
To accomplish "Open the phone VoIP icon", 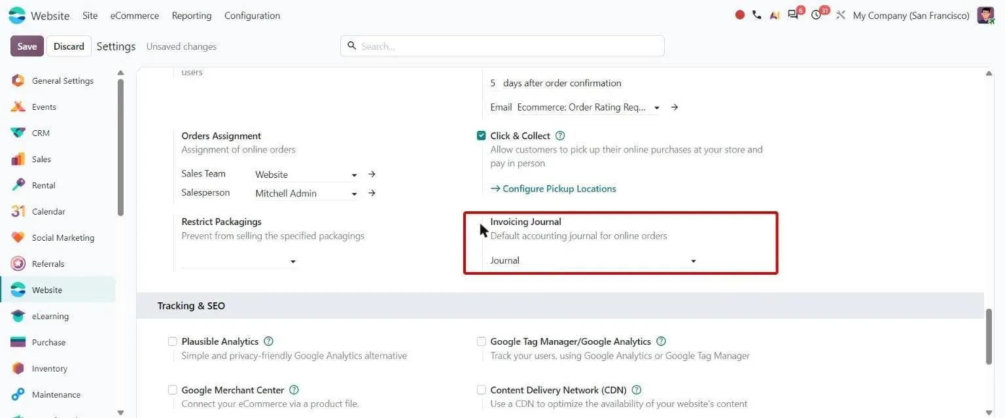I will click(757, 15).
